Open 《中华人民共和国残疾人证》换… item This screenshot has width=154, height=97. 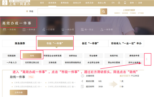pos(62,82)
